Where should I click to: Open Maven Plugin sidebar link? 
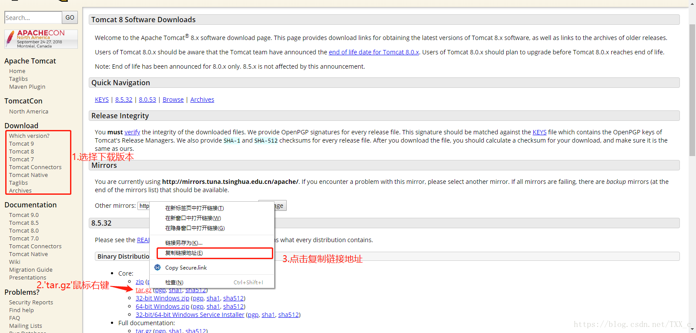coord(27,87)
